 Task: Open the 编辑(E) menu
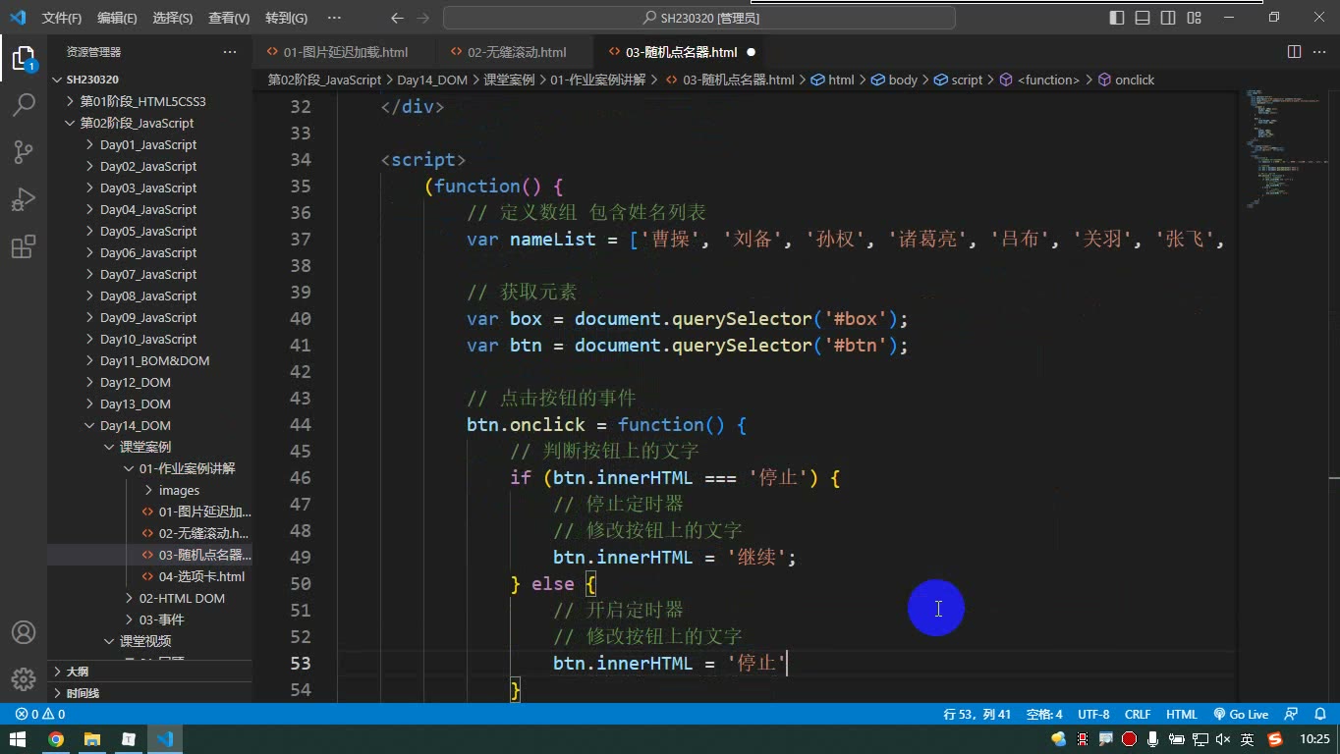pos(117,18)
